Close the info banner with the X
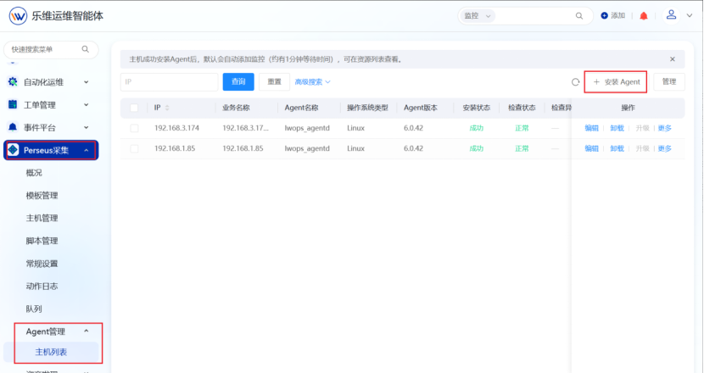Viewport: 704px width, 373px height. (672, 58)
